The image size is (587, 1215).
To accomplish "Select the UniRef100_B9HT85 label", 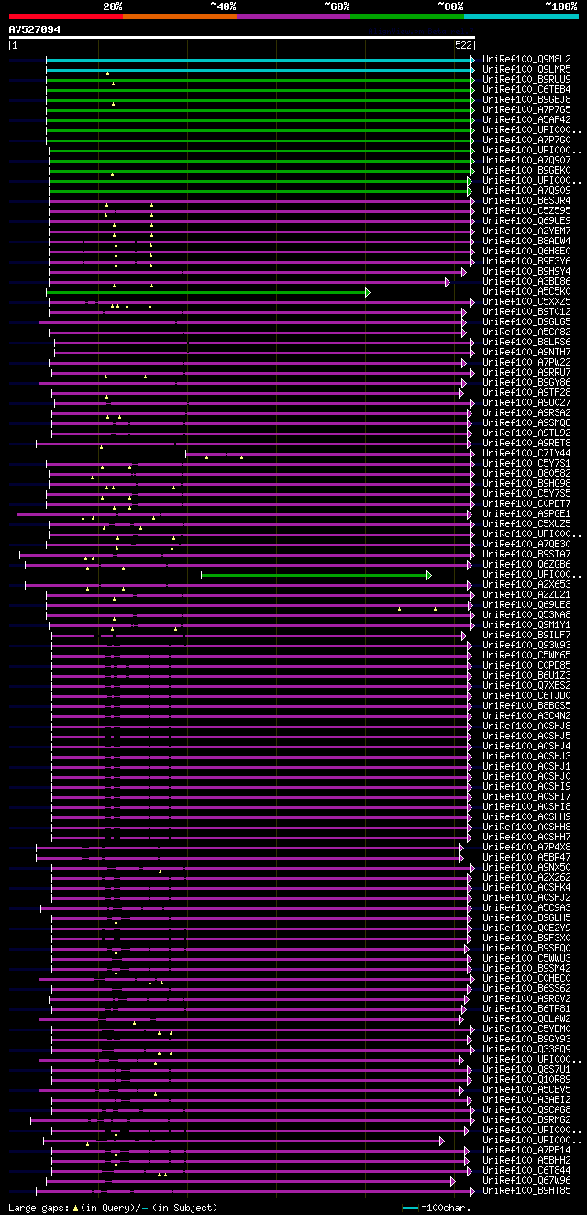I will tap(526, 1191).
